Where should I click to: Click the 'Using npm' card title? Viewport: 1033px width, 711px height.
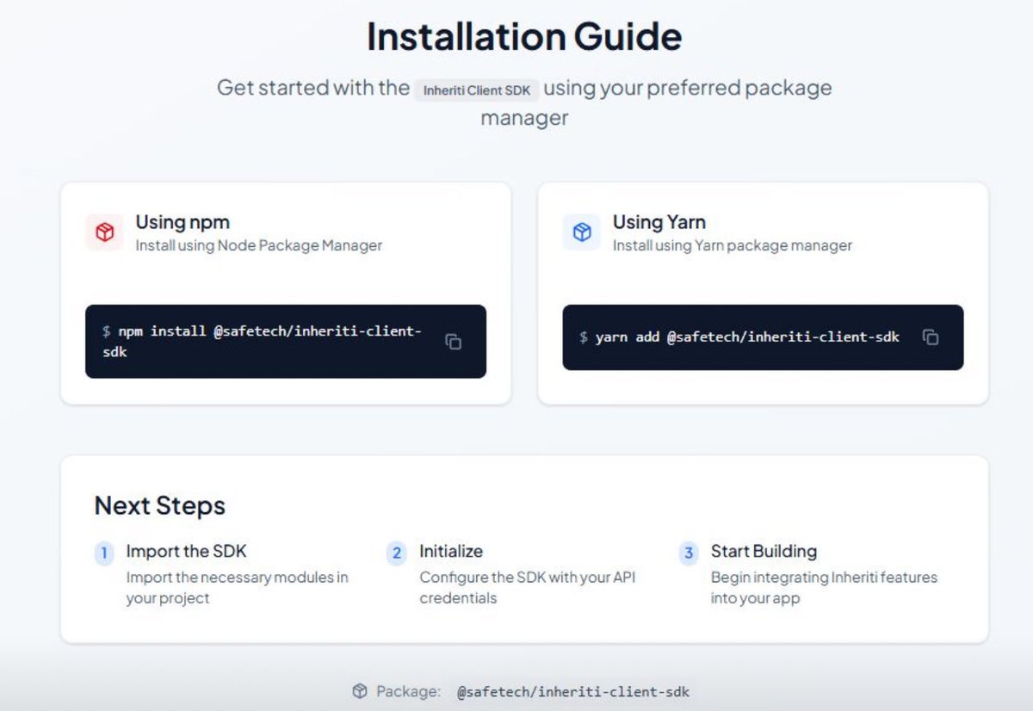point(182,222)
